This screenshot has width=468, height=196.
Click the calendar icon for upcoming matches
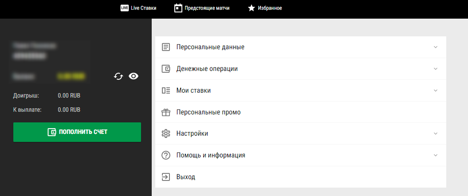tap(178, 8)
